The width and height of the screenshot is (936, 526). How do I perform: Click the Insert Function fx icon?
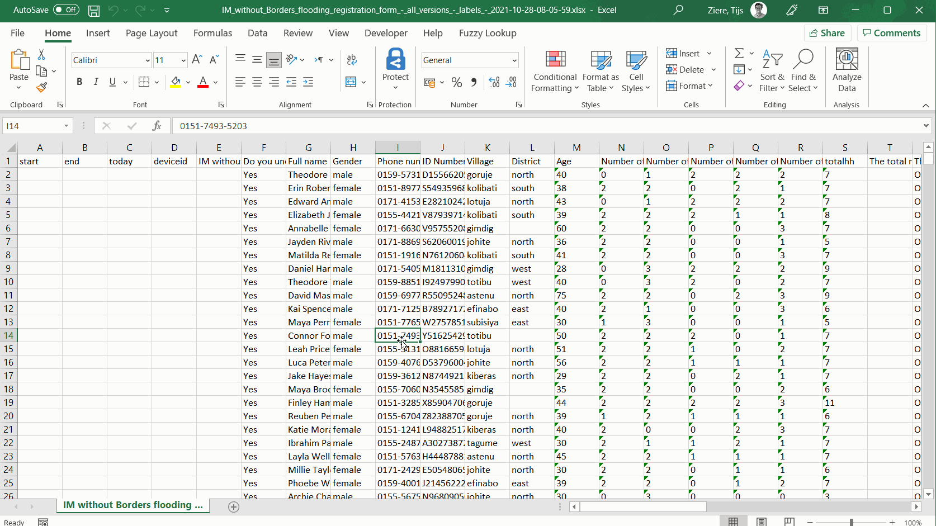[x=157, y=126]
